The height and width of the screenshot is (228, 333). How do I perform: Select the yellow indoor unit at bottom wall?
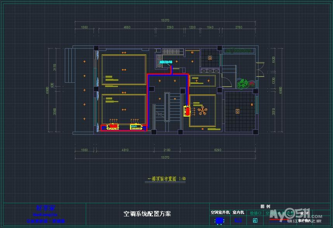(x=135, y=127)
